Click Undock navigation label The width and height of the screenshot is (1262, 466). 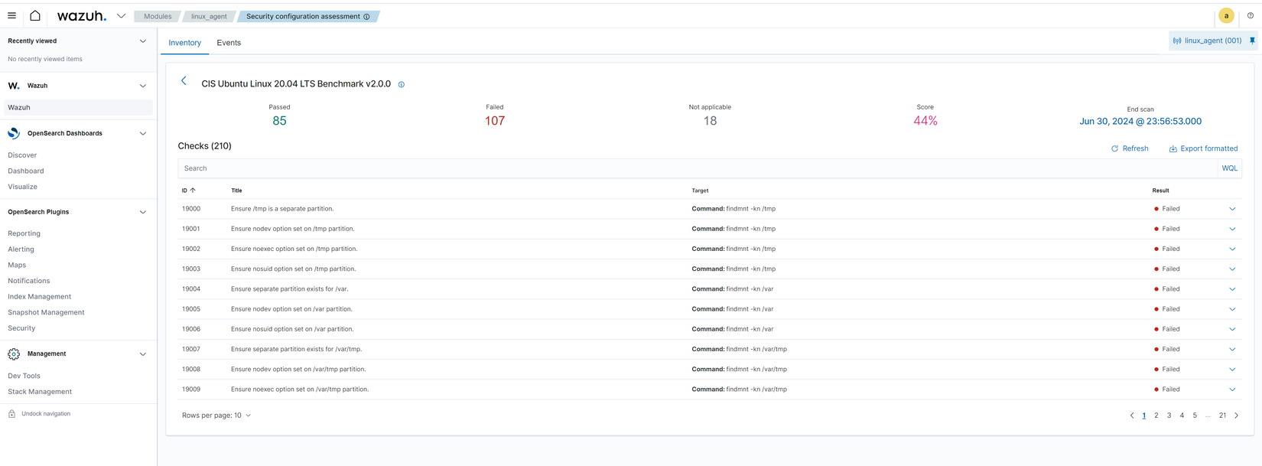tap(46, 414)
